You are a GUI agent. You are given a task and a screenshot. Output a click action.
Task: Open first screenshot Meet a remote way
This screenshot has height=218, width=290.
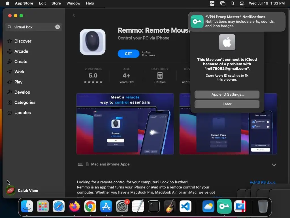(125, 124)
